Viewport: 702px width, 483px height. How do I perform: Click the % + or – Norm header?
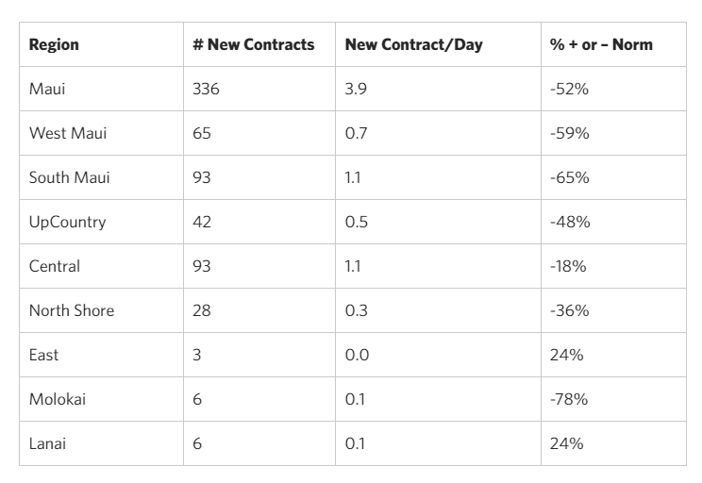point(601,44)
